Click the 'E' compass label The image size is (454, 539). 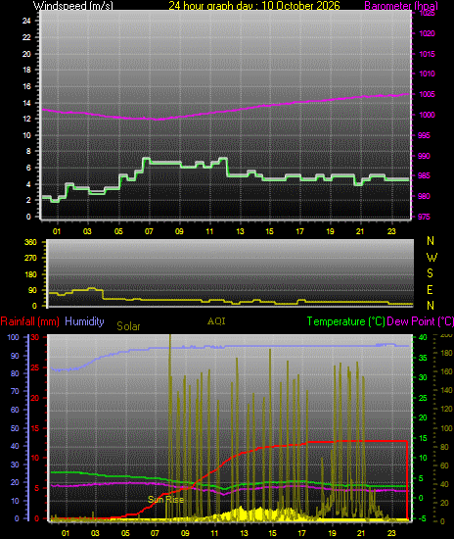430,290
